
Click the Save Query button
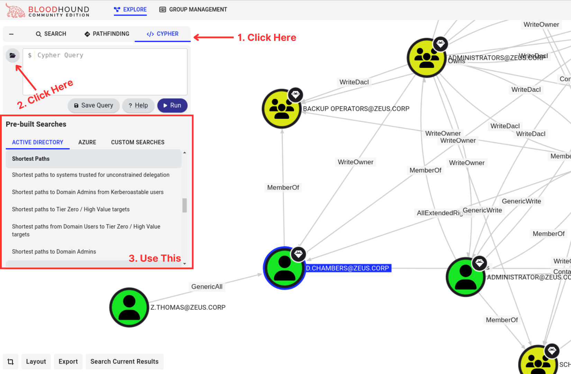[x=94, y=105]
